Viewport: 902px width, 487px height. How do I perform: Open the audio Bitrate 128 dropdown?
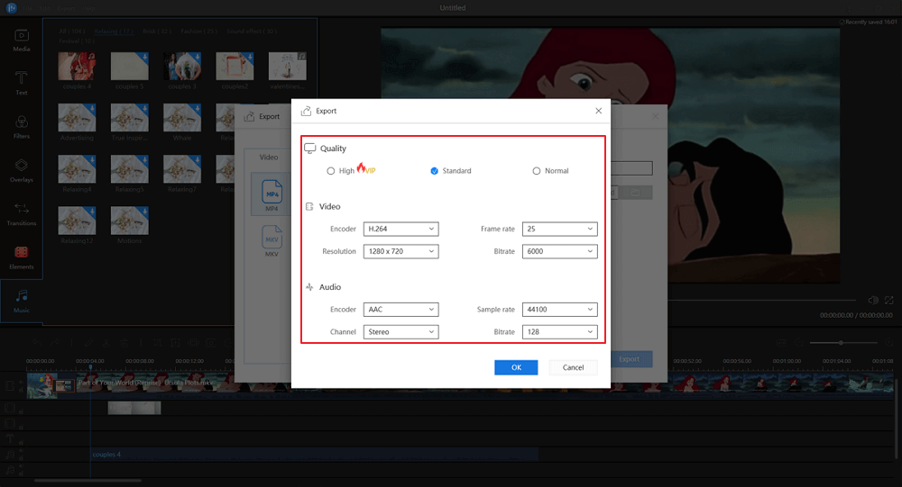click(560, 332)
